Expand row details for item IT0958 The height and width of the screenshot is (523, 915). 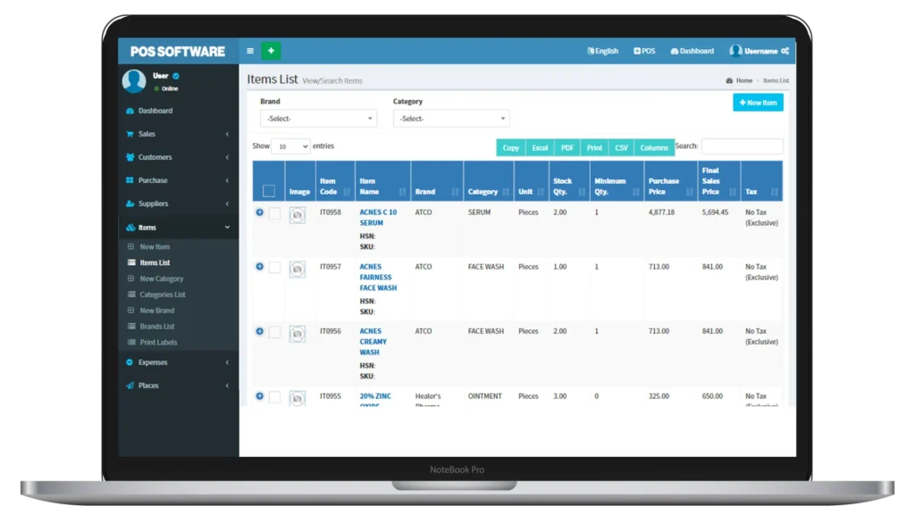click(259, 212)
